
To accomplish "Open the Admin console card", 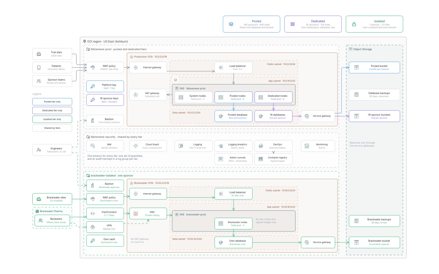I will pyautogui.click(x=233, y=159).
